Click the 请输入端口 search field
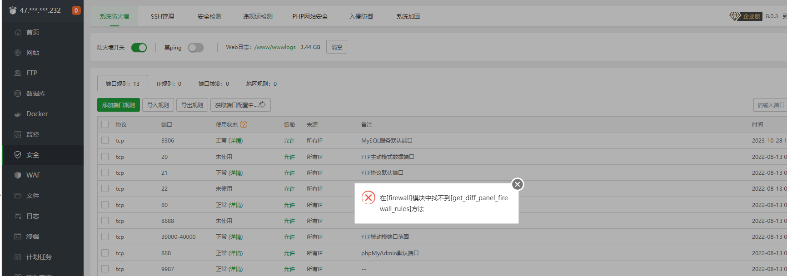Viewport: 787px width, 276px height. 770,105
